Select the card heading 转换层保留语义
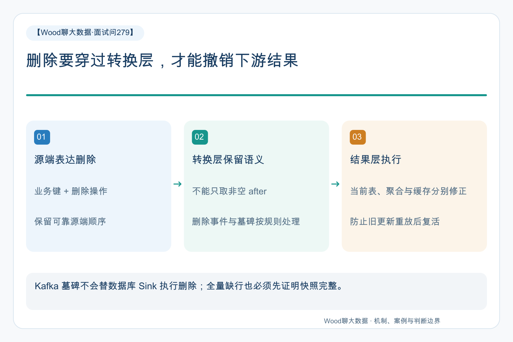The image size is (513, 342). click(228, 160)
